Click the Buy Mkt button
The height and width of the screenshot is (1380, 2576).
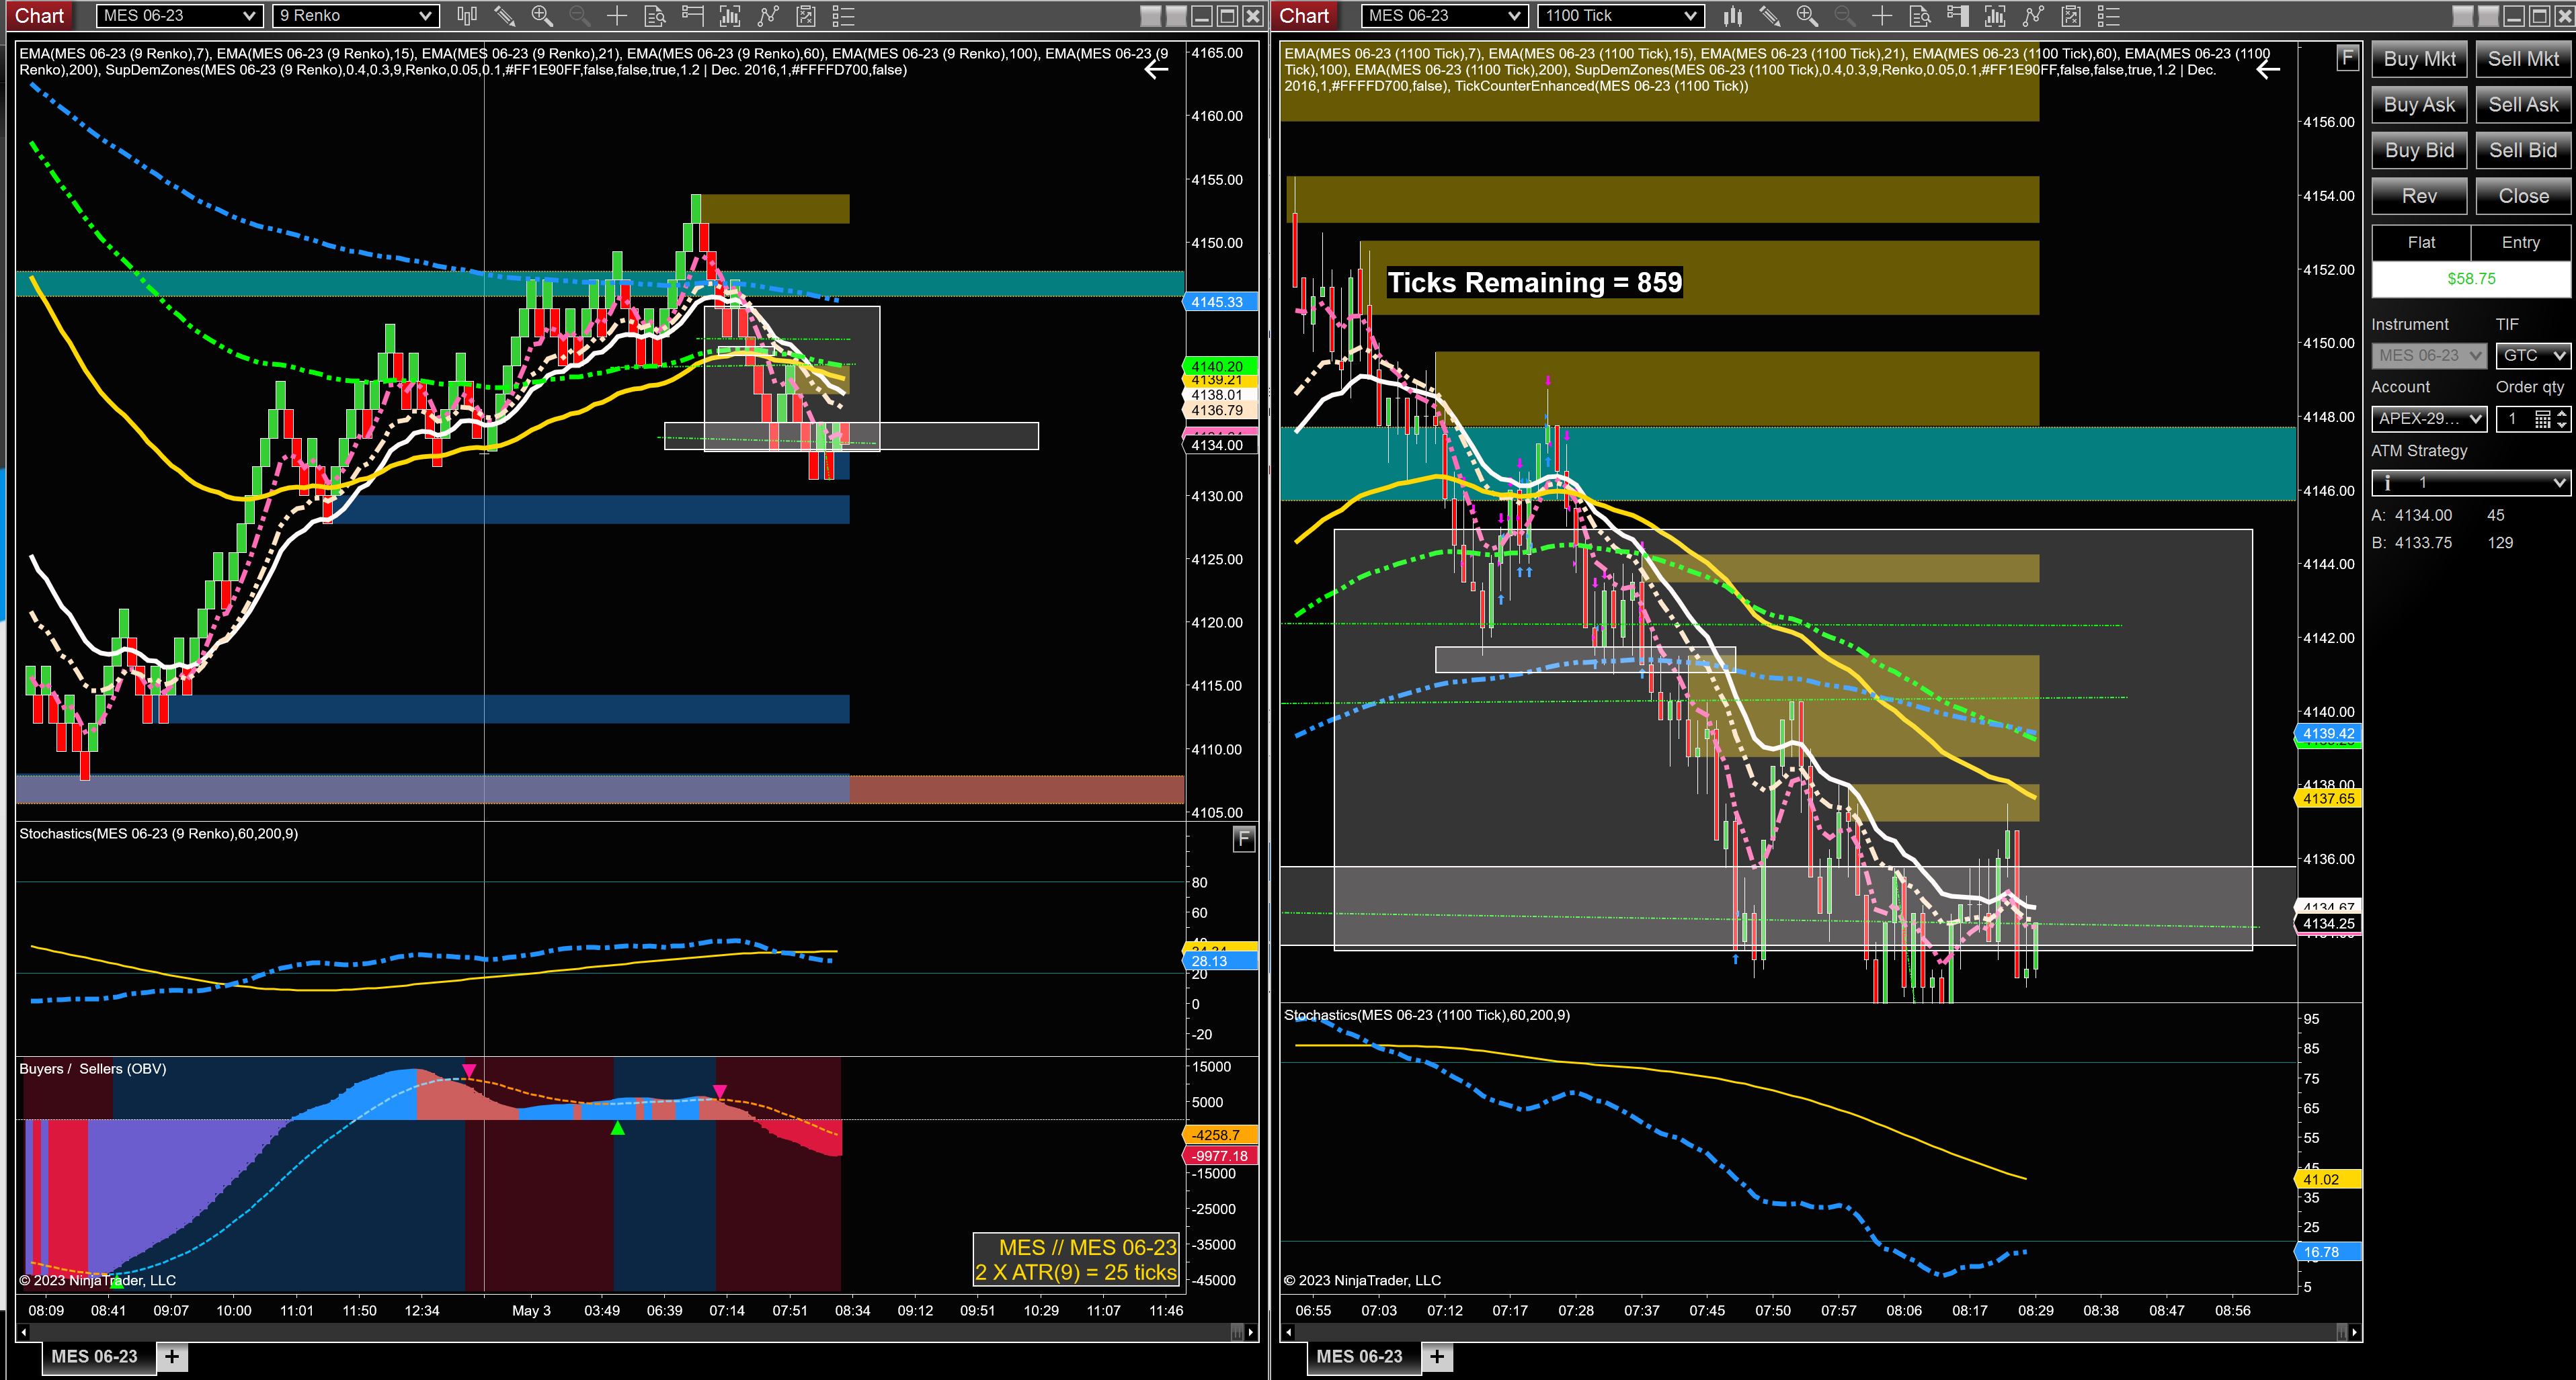[x=2420, y=59]
